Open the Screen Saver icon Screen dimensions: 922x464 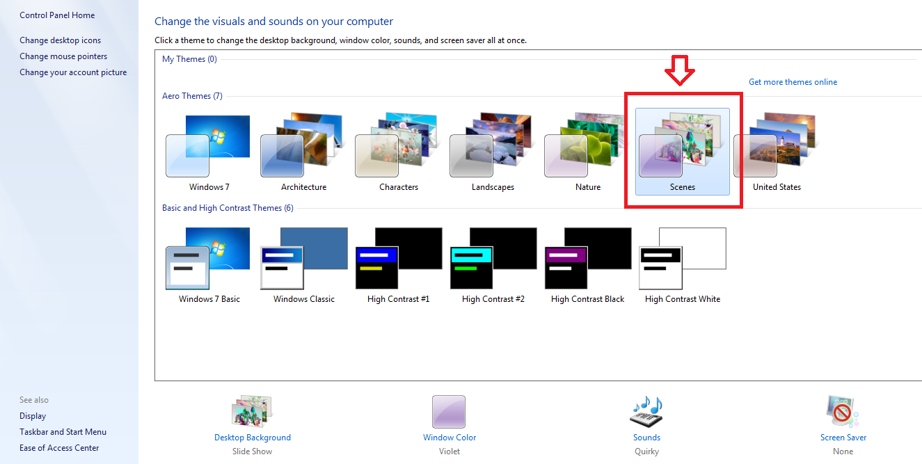843,411
